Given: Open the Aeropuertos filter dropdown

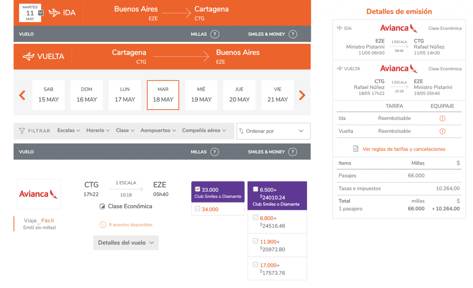Looking at the screenshot, I should 158,130.
